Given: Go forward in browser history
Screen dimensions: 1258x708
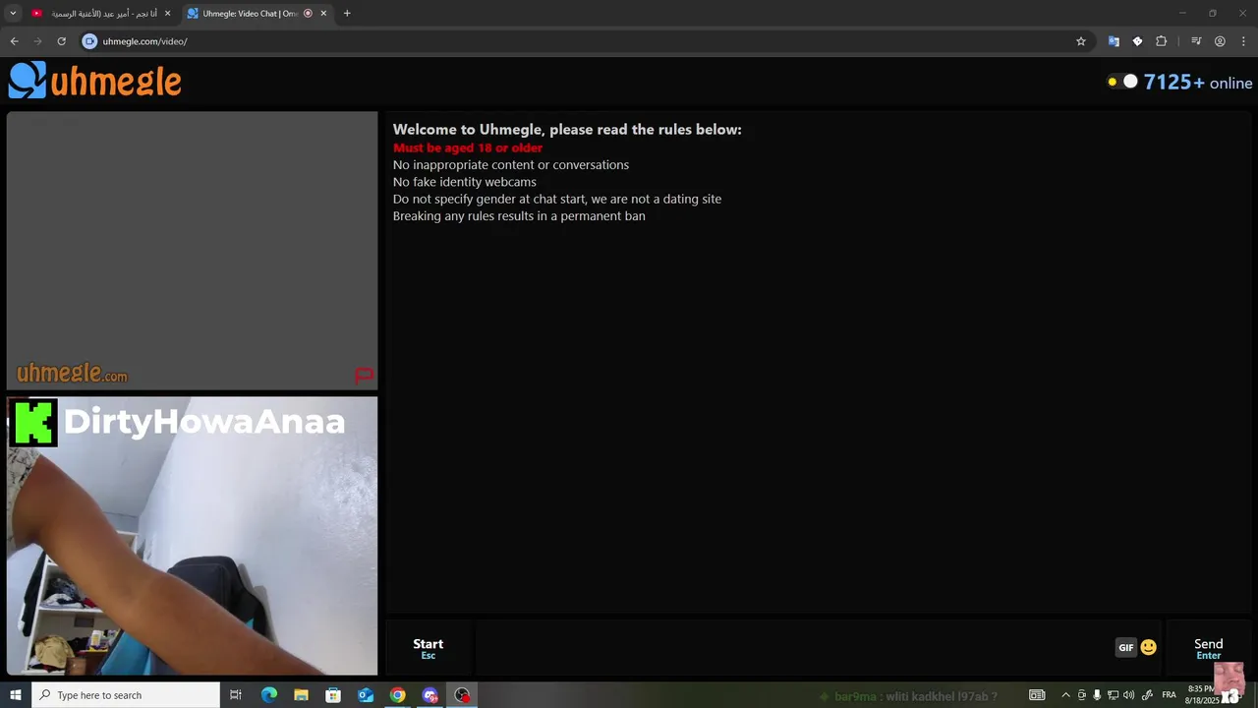Looking at the screenshot, I should [37, 41].
